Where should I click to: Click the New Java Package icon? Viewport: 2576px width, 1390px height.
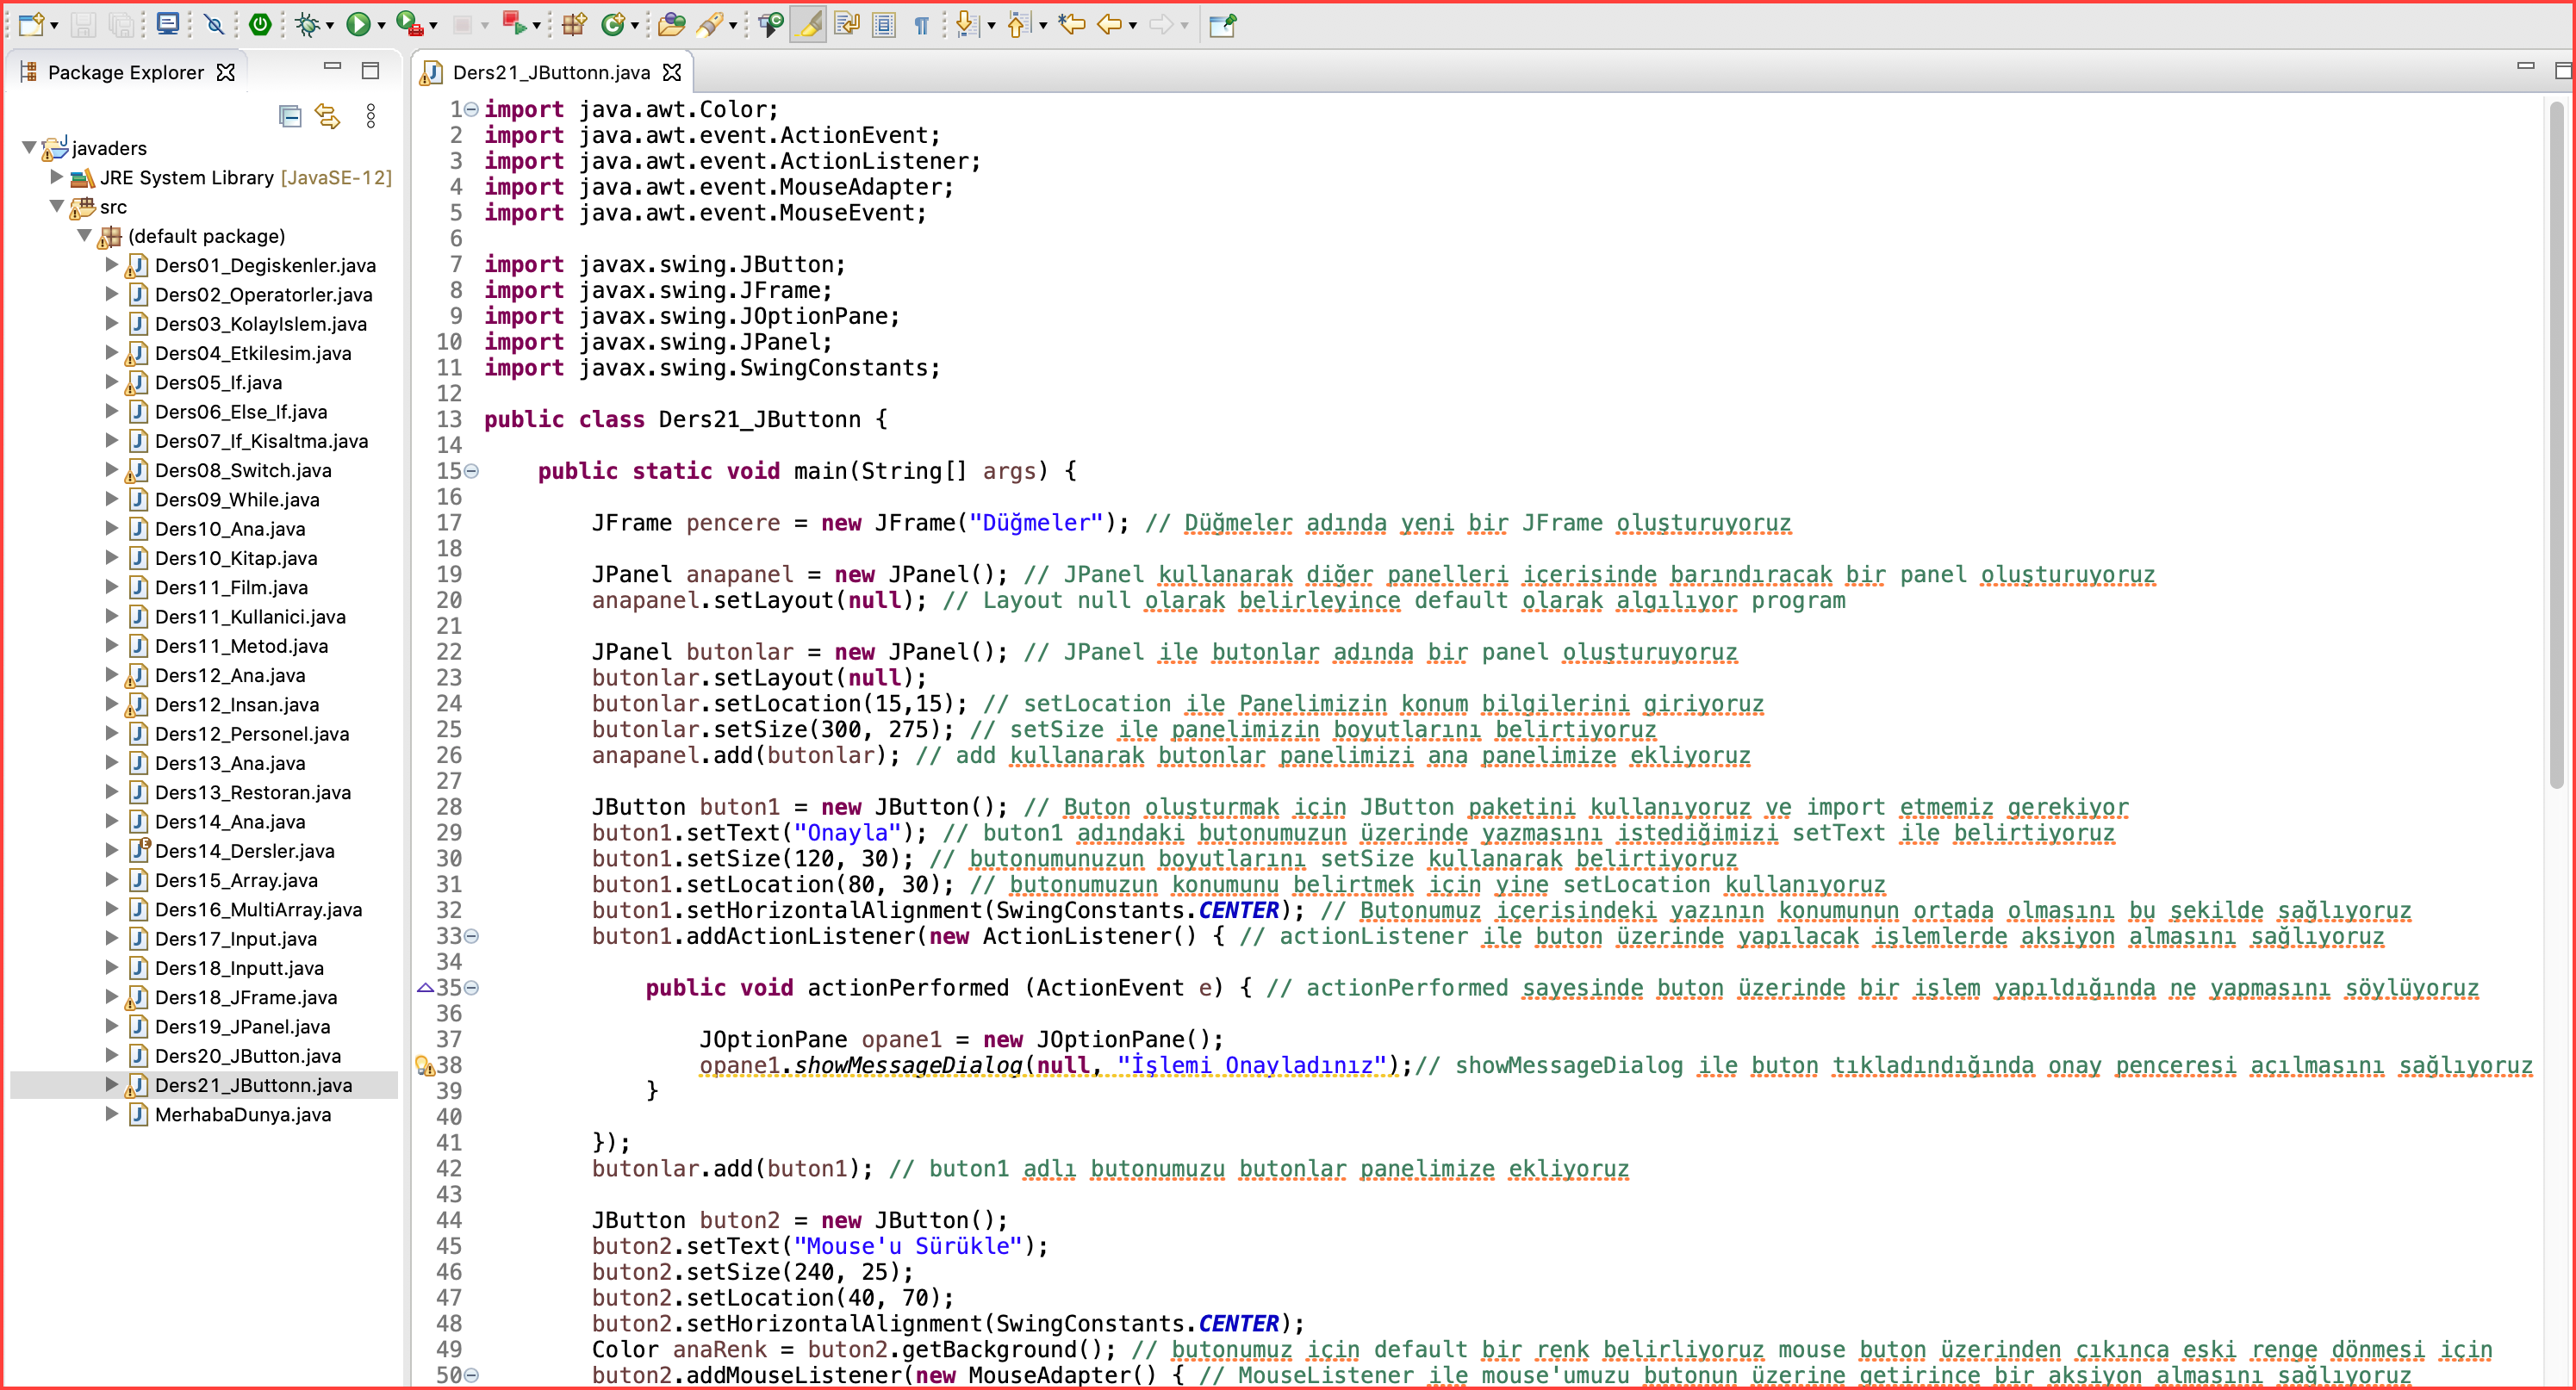[574, 24]
